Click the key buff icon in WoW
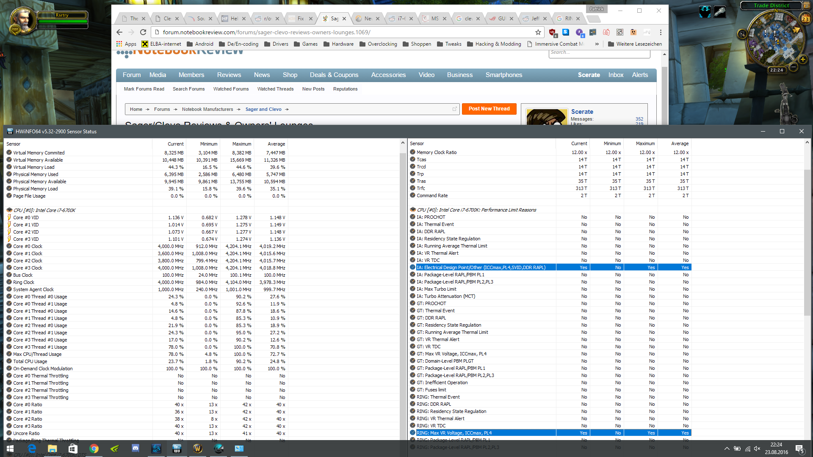Screen dimensions: 813x457 (x=720, y=11)
